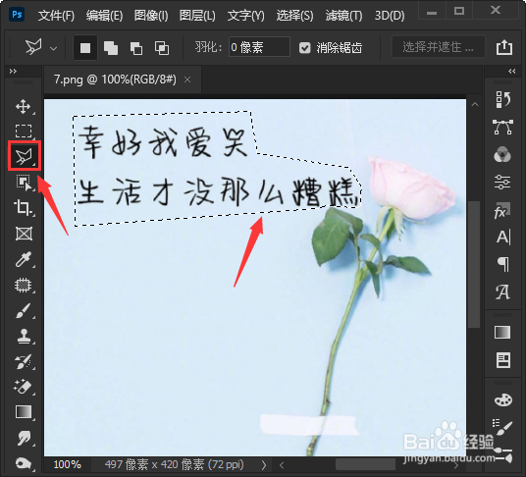Click the horizontal scroll left arrow
The image size is (526, 477).
coord(282,465)
